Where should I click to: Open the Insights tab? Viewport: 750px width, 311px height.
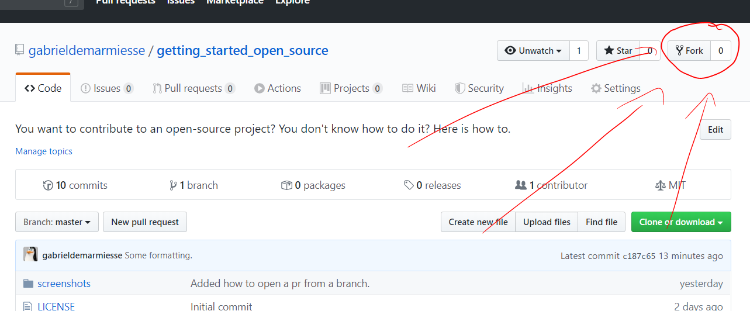tap(548, 88)
